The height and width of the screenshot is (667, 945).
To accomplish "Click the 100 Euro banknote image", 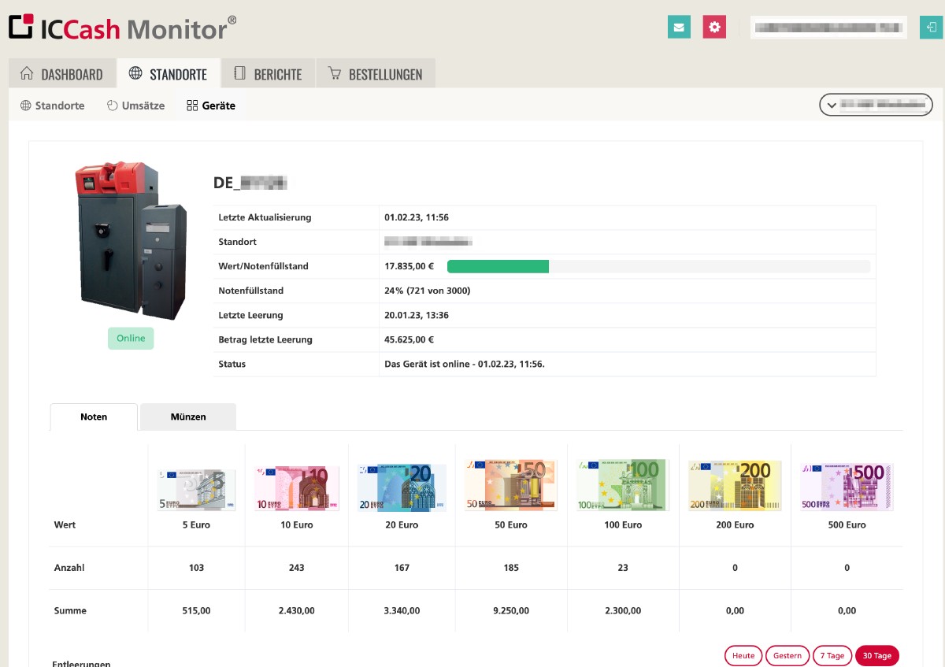I will (623, 486).
